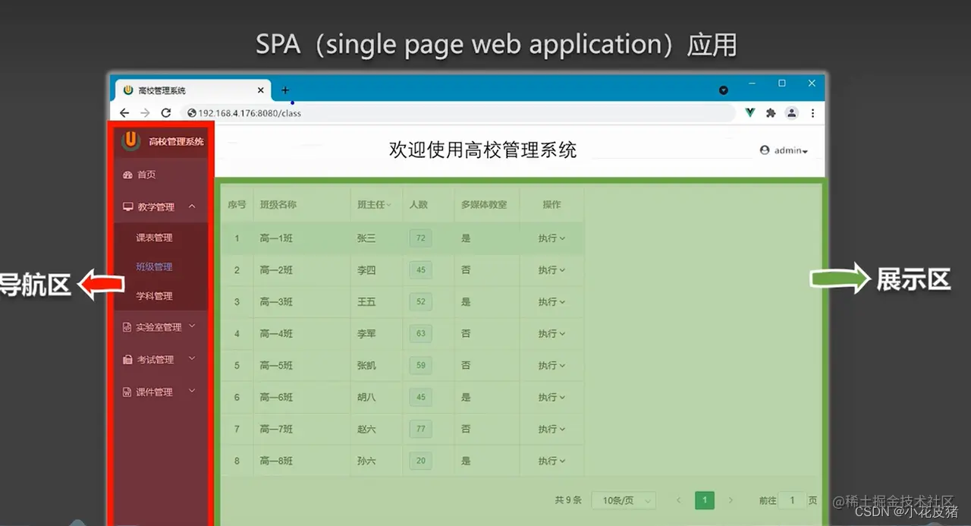This screenshot has height=526, width=971.
Task: Click the Vue devtools extension icon
Action: click(749, 113)
